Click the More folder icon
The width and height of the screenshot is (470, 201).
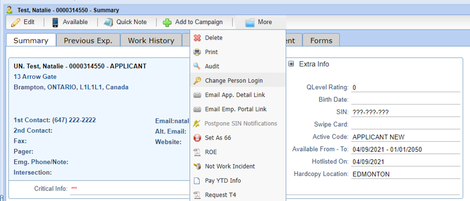click(x=250, y=23)
